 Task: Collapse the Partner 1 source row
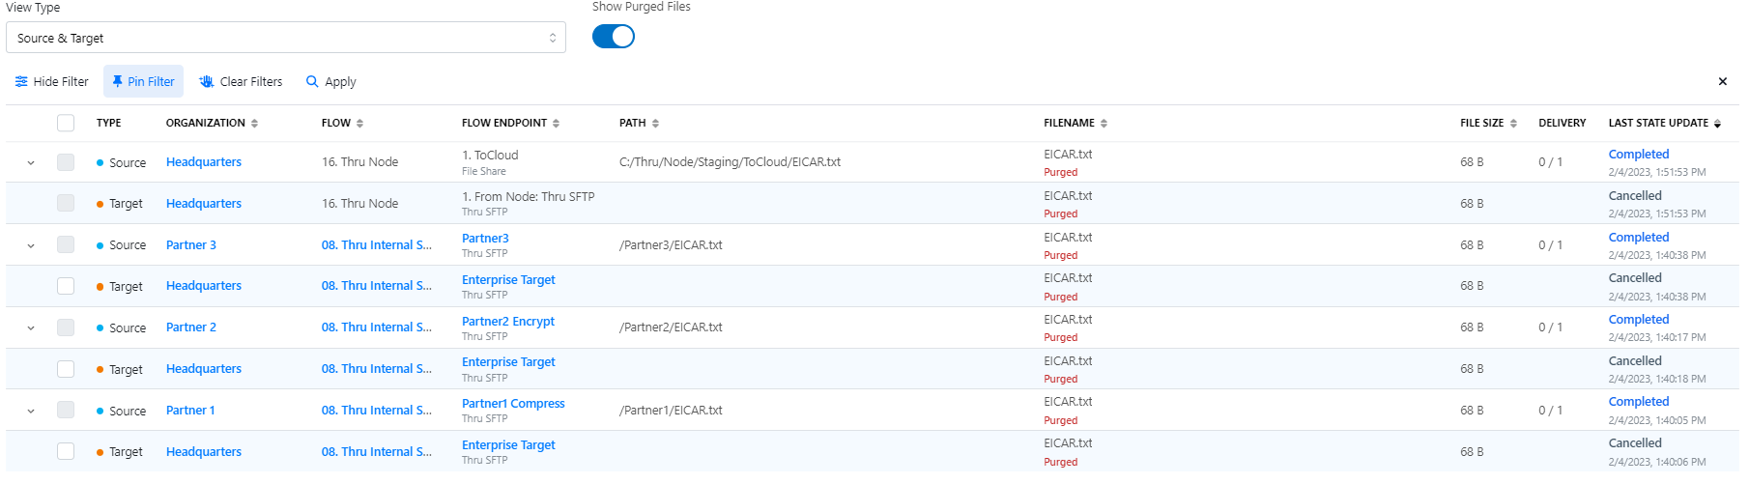click(31, 412)
